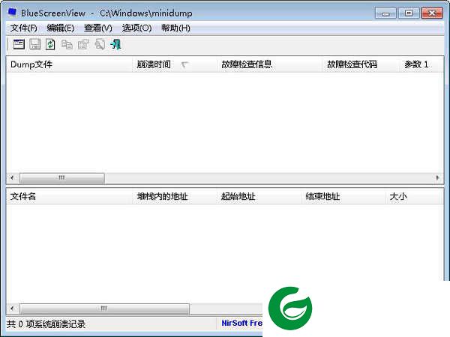Click status text 共 0 项系统崩溃记录
The height and width of the screenshot is (337, 450).
[x=46, y=324]
